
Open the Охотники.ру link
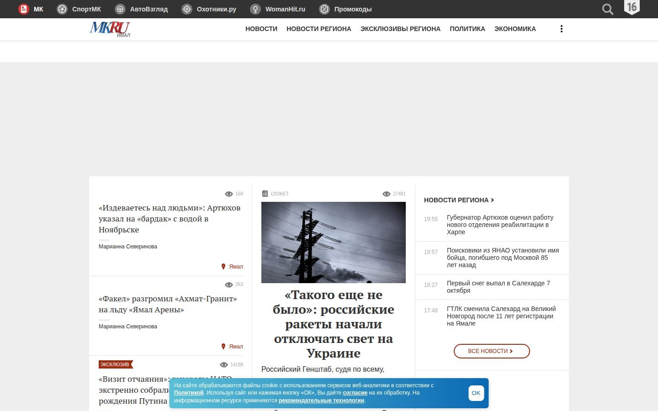click(x=217, y=9)
